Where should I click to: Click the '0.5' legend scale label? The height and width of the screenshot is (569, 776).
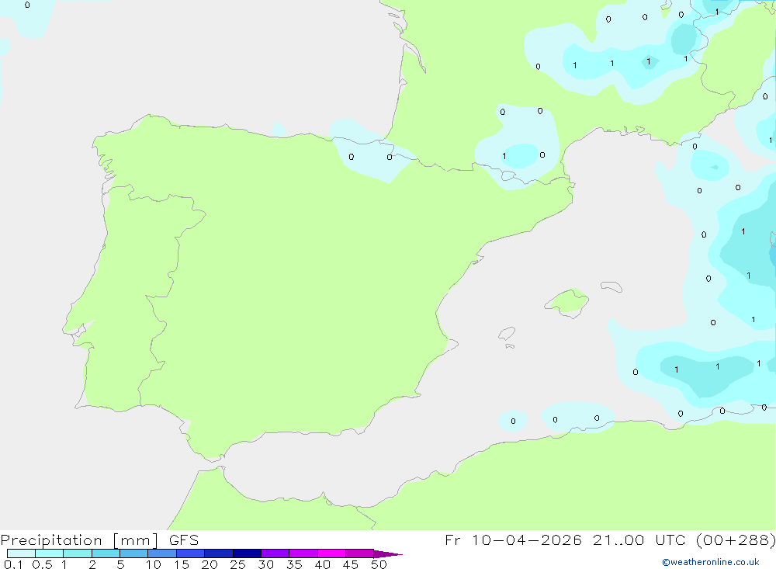(x=42, y=564)
